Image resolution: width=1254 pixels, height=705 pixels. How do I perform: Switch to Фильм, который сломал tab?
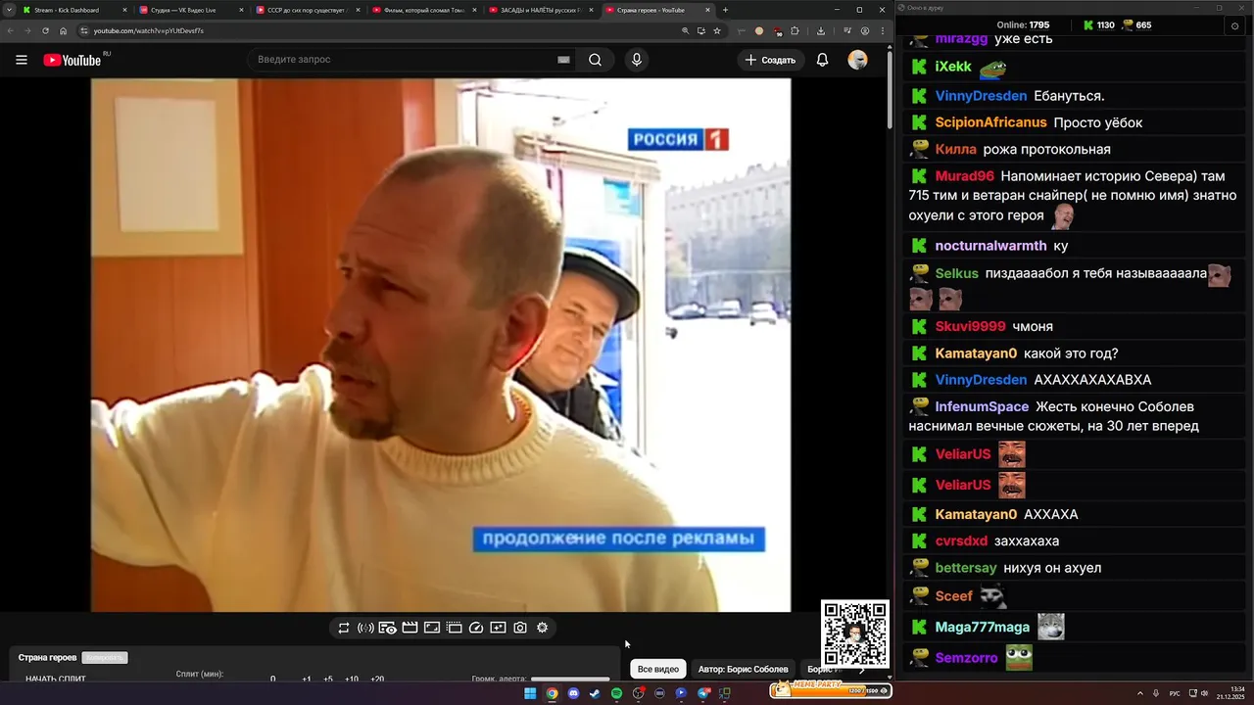click(423, 10)
